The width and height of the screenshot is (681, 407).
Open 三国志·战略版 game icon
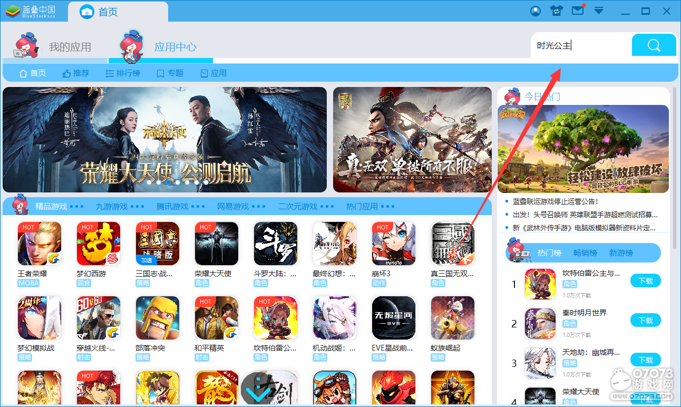[158, 243]
